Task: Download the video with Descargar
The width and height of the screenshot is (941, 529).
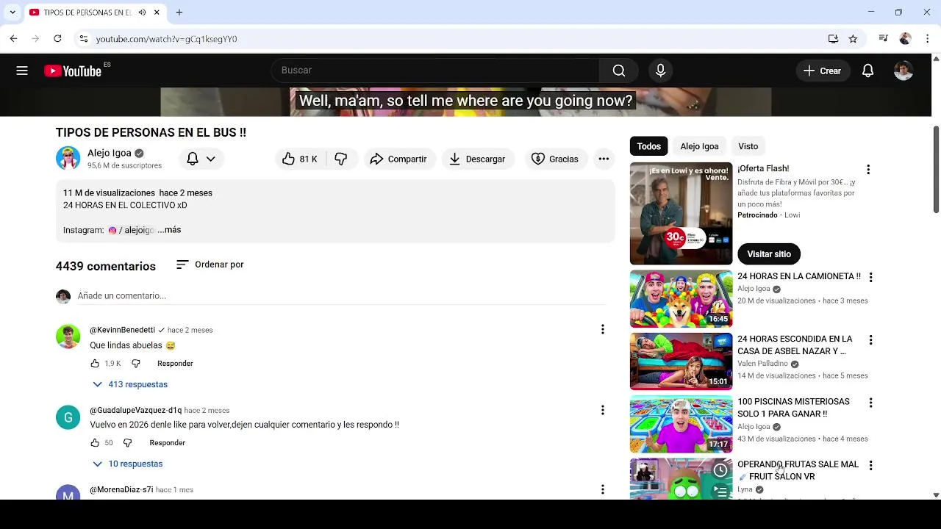Action: click(x=478, y=159)
